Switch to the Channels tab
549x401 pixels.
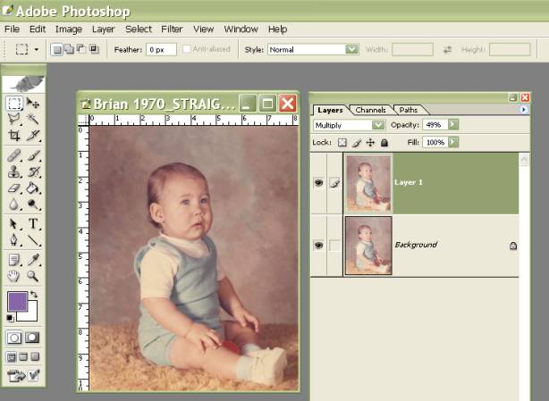click(370, 110)
